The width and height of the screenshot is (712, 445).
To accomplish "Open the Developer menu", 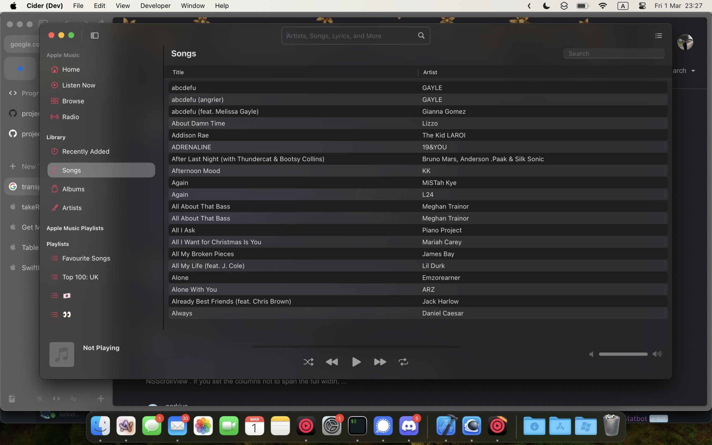I will [x=155, y=6].
